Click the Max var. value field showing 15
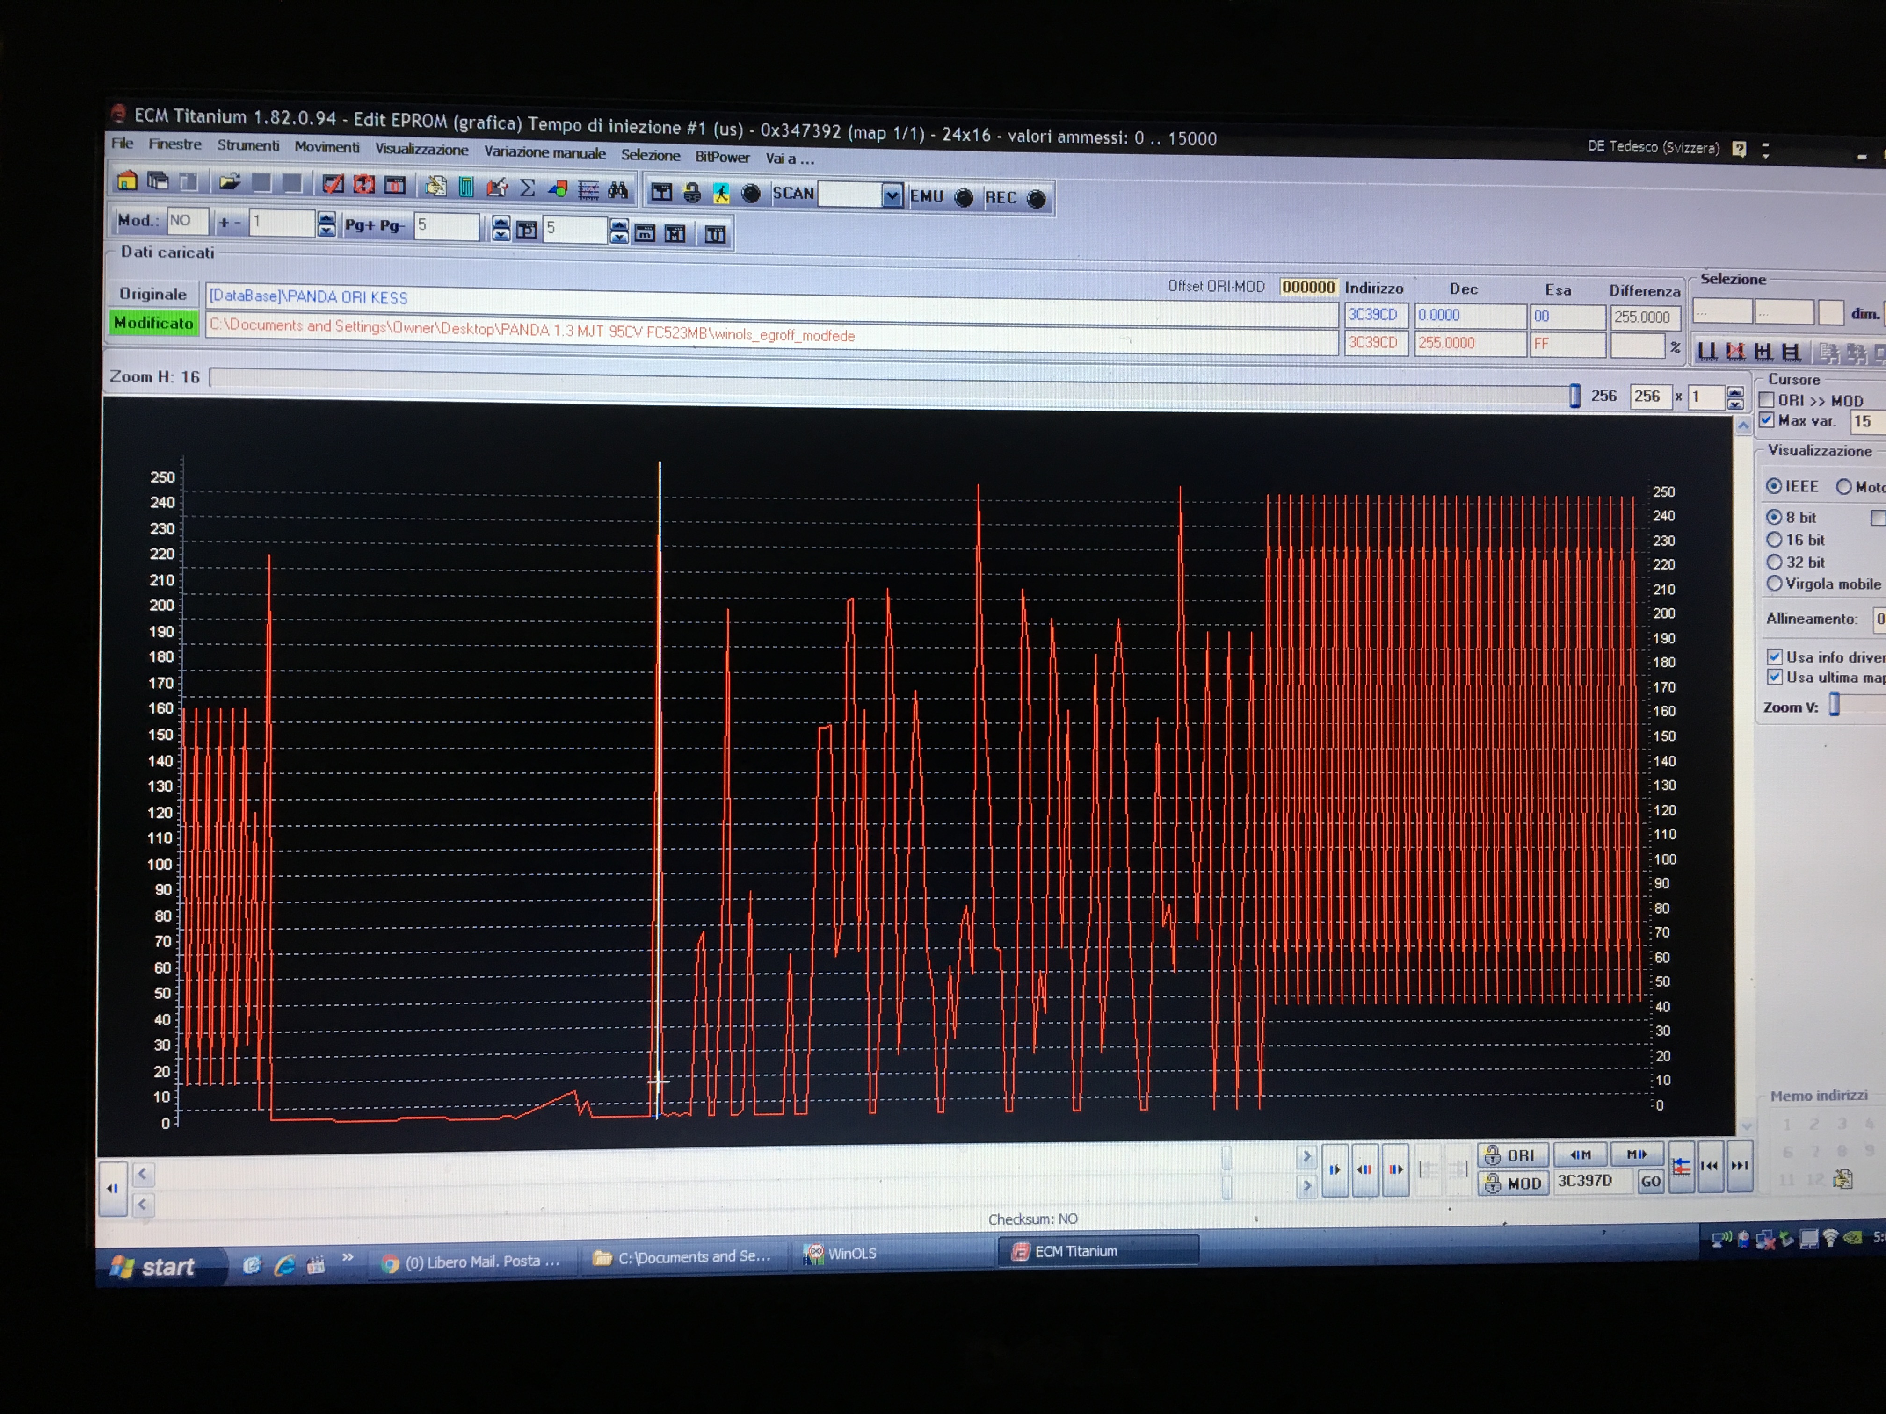This screenshot has width=1886, height=1414. coord(1867,421)
